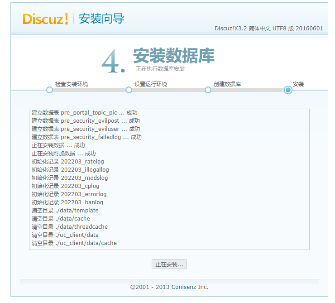Click the Discuz! logo

pyautogui.click(x=45, y=19)
